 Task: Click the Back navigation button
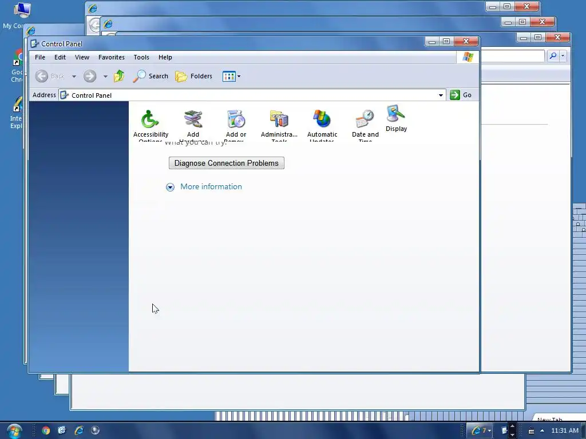point(50,76)
